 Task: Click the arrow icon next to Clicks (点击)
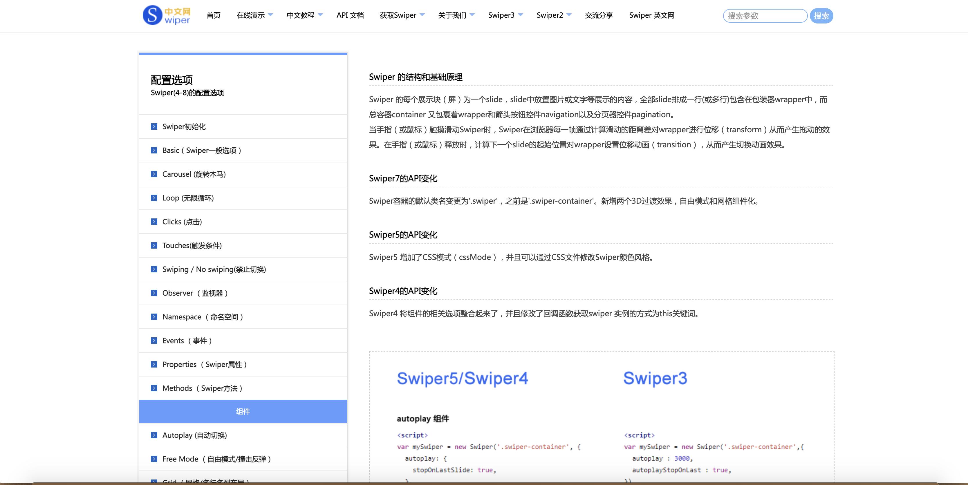click(x=154, y=222)
